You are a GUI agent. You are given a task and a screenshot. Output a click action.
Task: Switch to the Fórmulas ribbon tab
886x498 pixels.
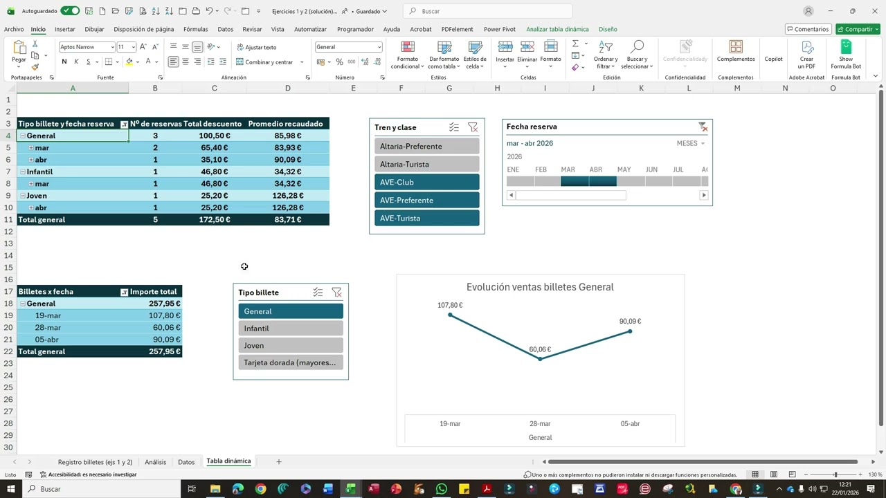click(x=196, y=29)
